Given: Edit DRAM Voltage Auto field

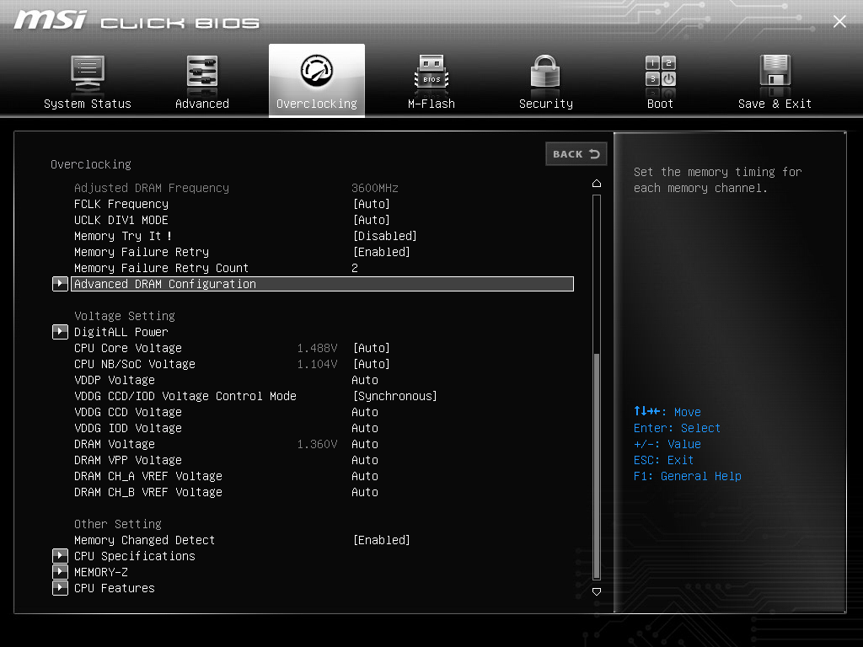Looking at the screenshot, I should point(365,444).
